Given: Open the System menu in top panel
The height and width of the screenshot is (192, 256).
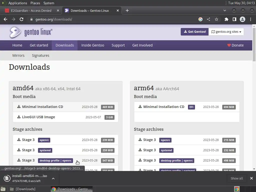Looking at the screenshot, I should (x=49, y=3).
